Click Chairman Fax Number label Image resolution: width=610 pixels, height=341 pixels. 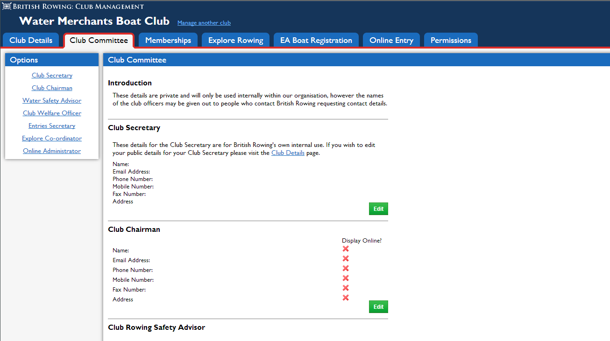129,290
